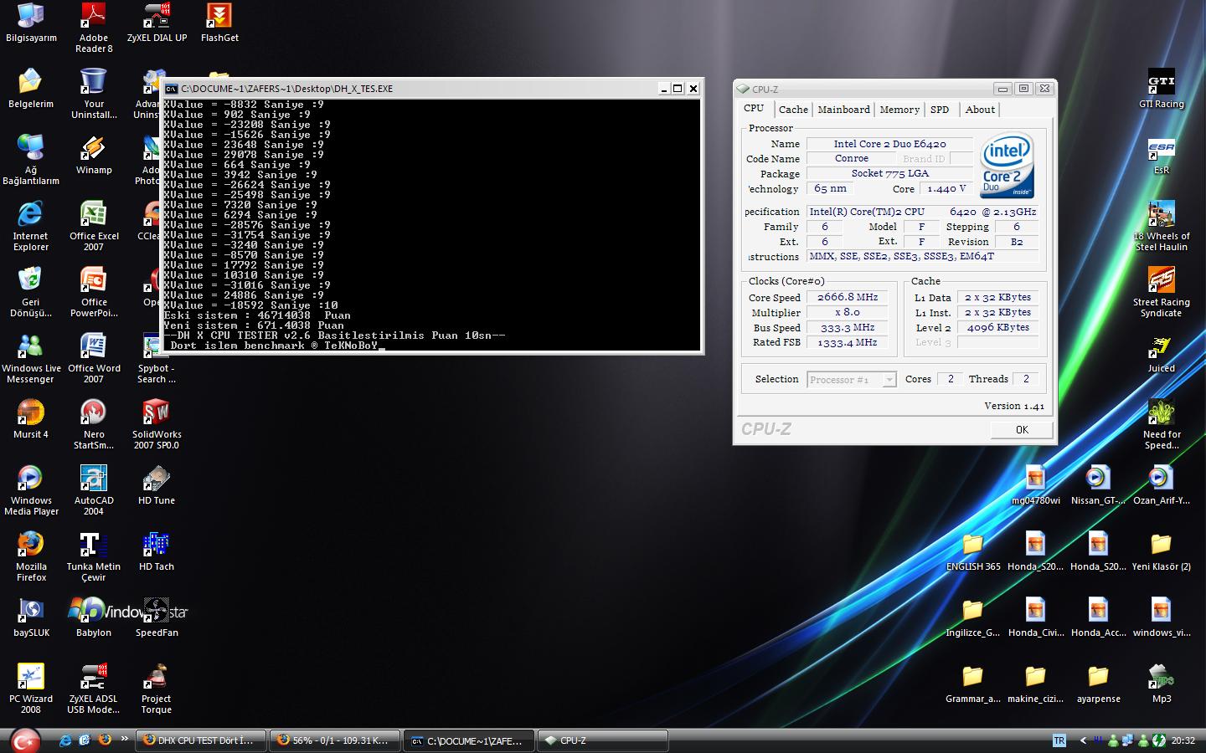
Task: Click TR language indicator in tray
Action: tap(1059, 740)
